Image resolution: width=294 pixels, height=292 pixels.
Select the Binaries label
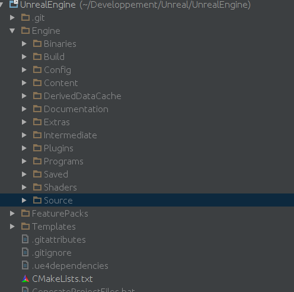60,44
